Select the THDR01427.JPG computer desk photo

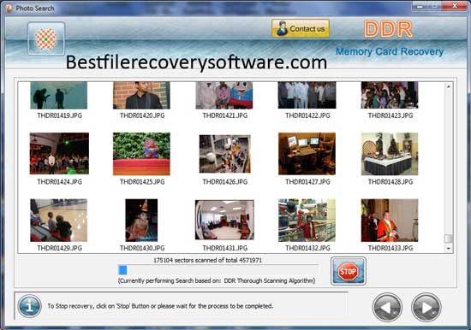(307, 154)
